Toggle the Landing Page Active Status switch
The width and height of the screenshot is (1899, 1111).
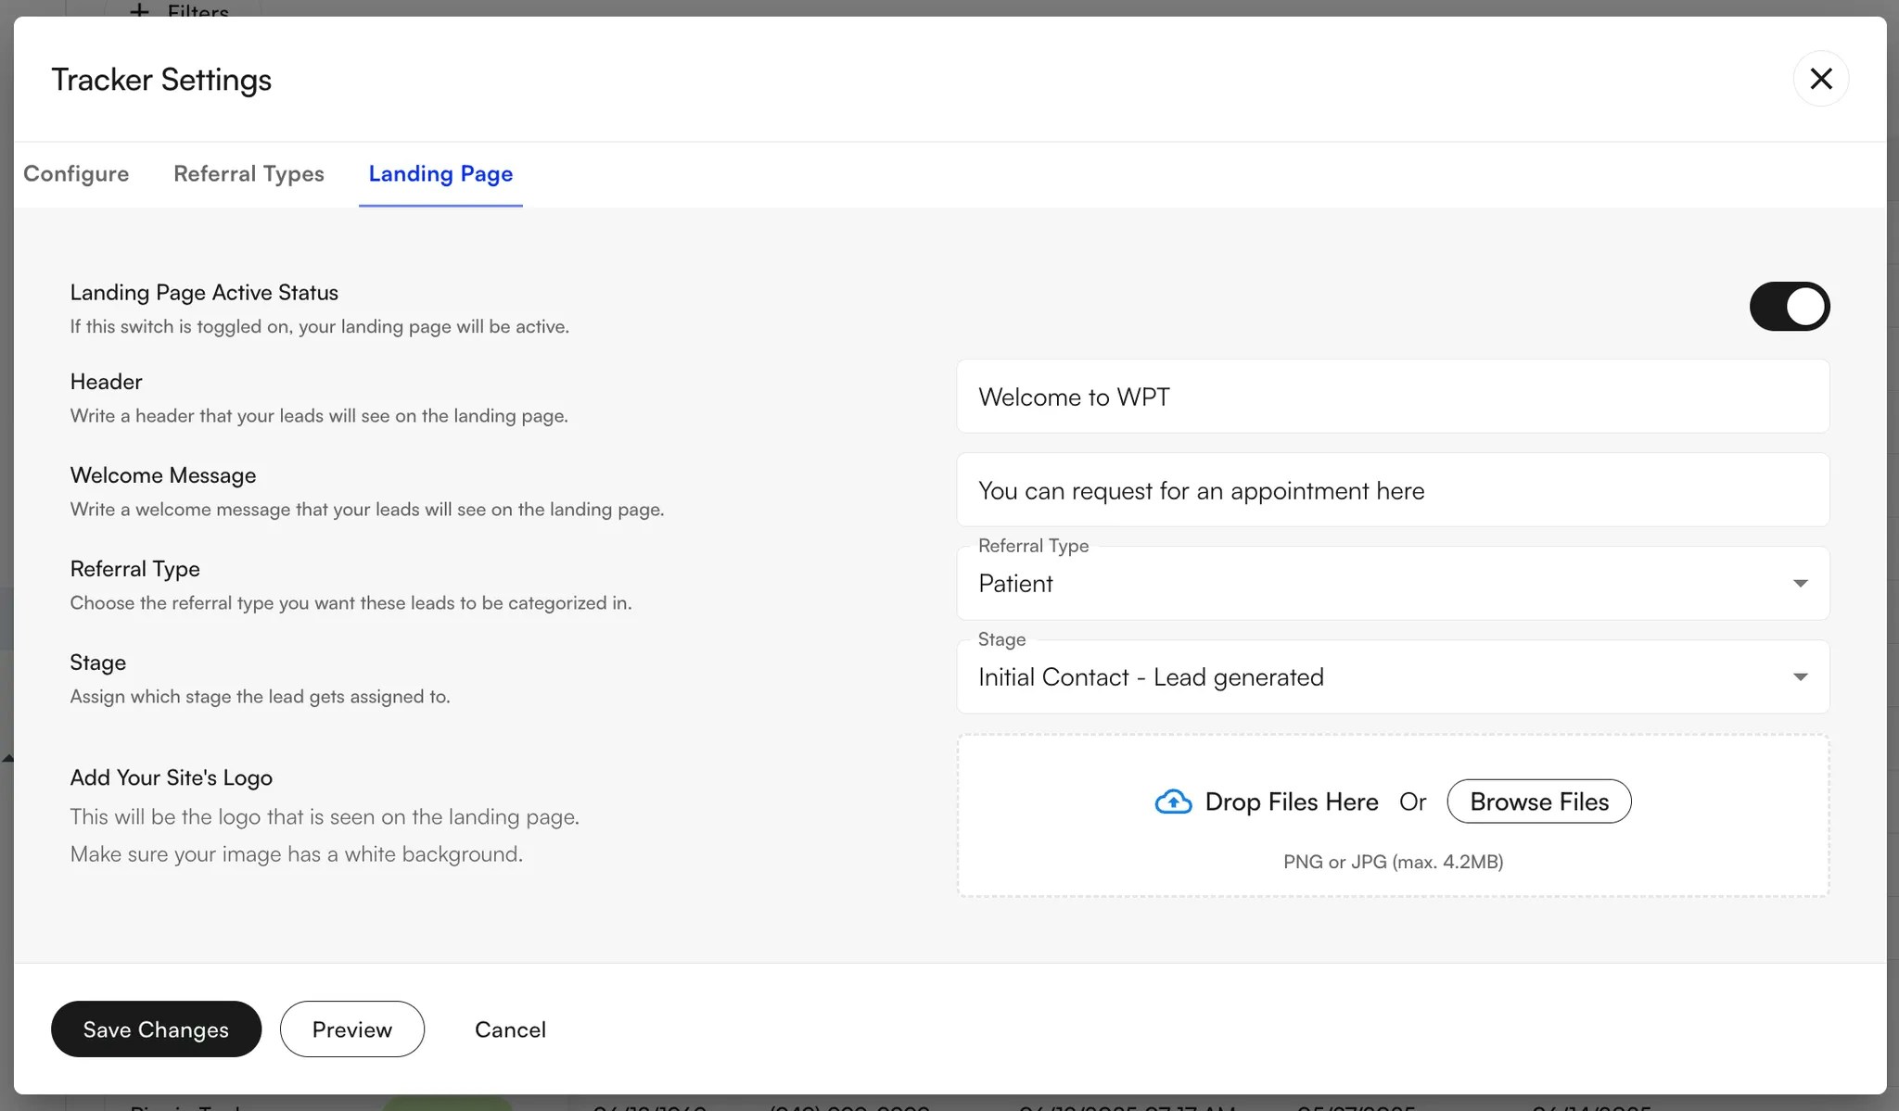pyautogui.click(x=1790, y=306)
